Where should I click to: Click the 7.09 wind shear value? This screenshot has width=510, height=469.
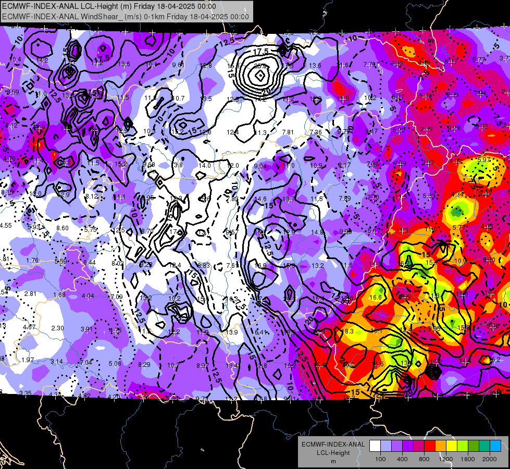117,297
